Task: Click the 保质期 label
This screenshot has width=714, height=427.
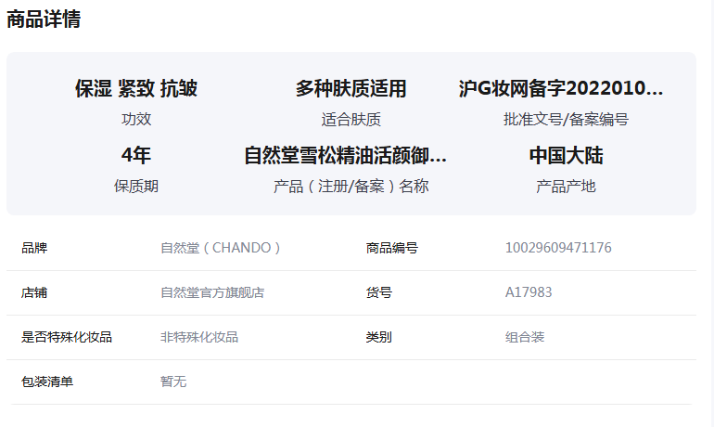Action: point(135,187)
